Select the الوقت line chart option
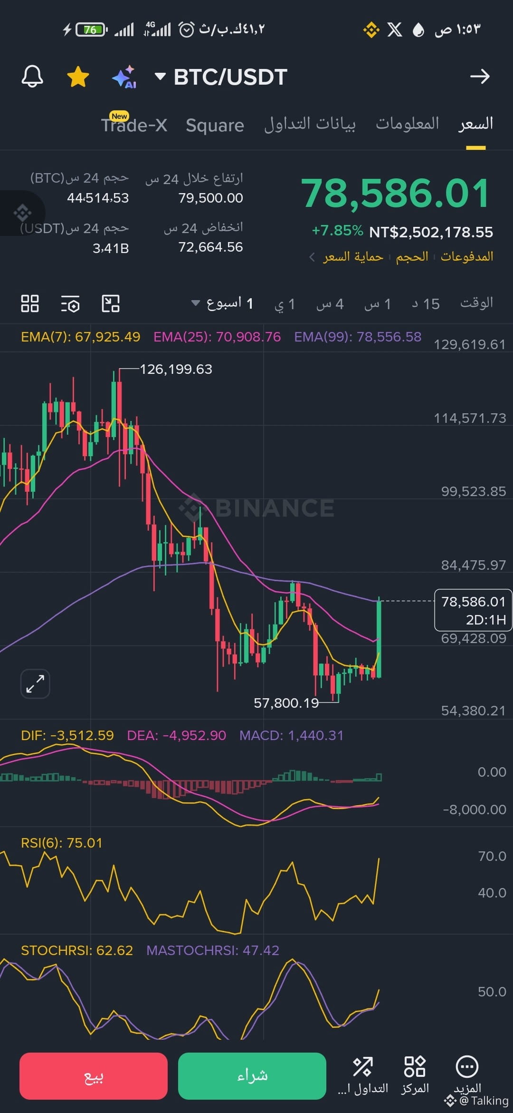513x1113 pixels. click(x=476, y=303)
